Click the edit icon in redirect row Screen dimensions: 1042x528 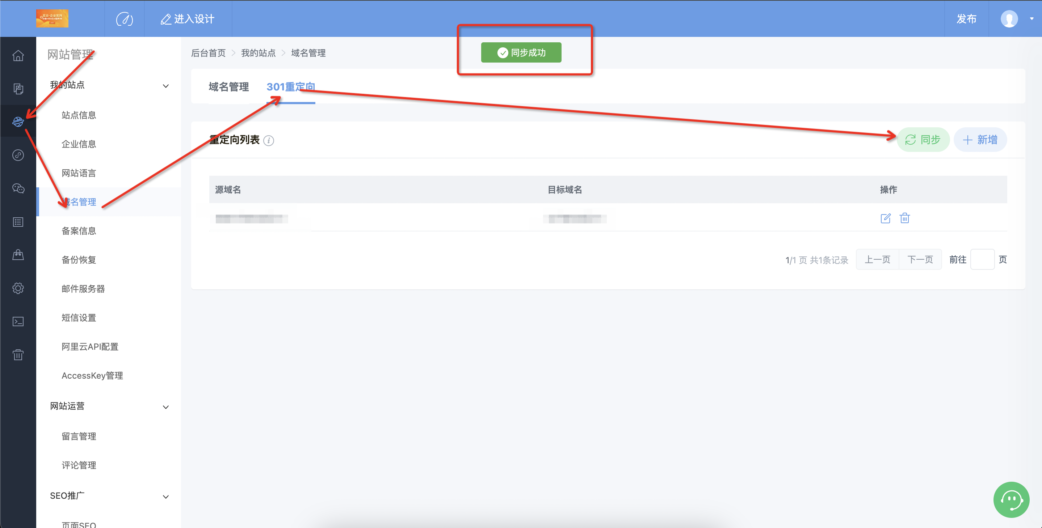(x=885, y=218)
